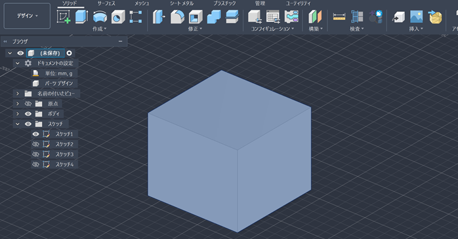This screenshot has width=458, height=239.
Task: Toggle visibility of the (未保存) root component
Action: [x=20, y=53]
